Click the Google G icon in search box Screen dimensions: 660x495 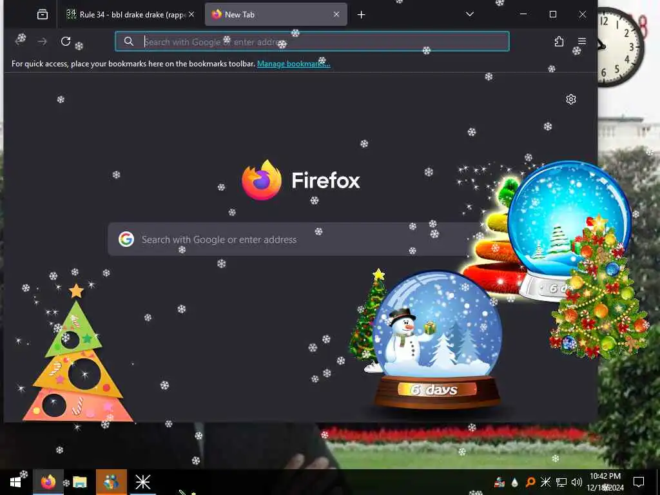(x=126, y=239)
